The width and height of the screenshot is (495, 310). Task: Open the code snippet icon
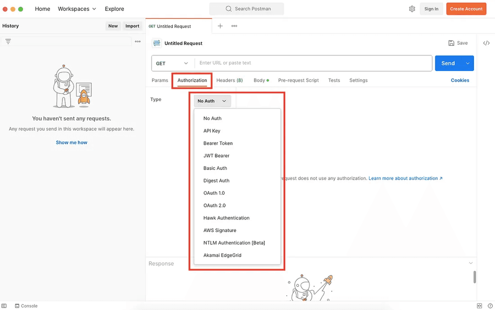point(486,43)
